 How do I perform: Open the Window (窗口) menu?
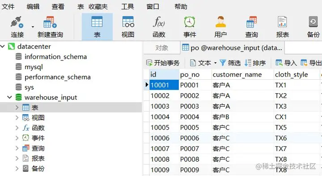point(153,7)
